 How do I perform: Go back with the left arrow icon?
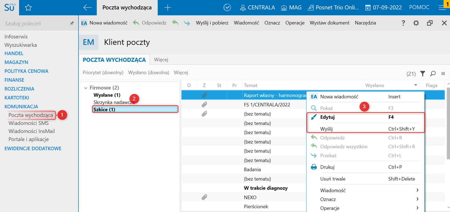coord(87,8)
